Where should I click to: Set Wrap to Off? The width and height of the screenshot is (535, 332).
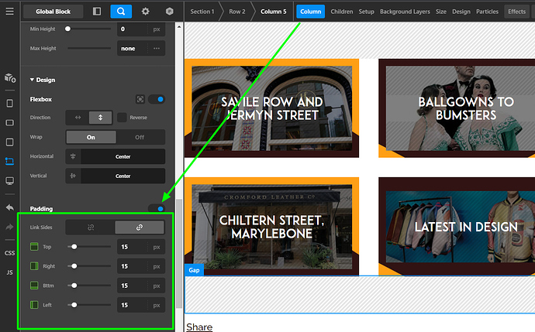[x=140, y=137]
